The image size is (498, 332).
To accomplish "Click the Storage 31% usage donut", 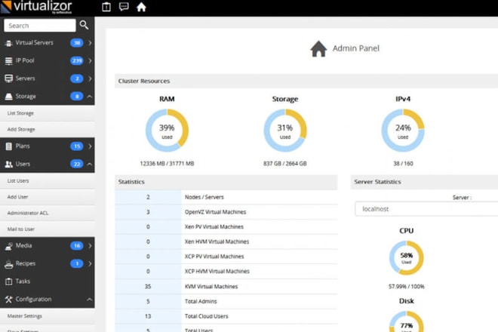I will pos(285,131).
